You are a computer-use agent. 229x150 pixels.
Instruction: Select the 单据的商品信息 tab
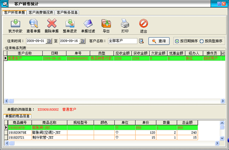17,116
